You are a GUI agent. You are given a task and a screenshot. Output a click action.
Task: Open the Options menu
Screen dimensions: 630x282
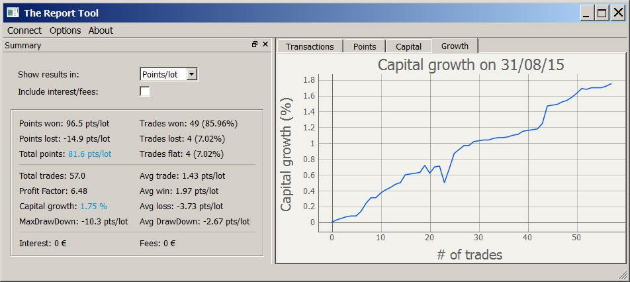(65, 30)
